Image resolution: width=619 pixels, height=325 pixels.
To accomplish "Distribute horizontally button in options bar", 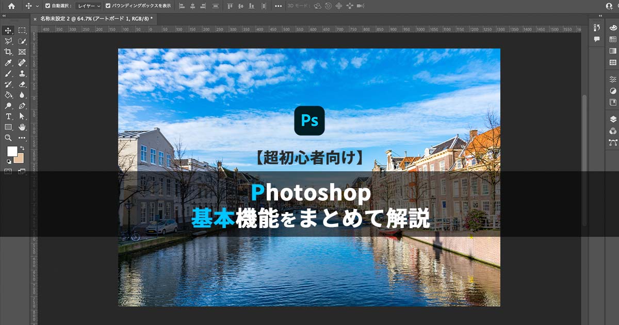I will 216,6.
